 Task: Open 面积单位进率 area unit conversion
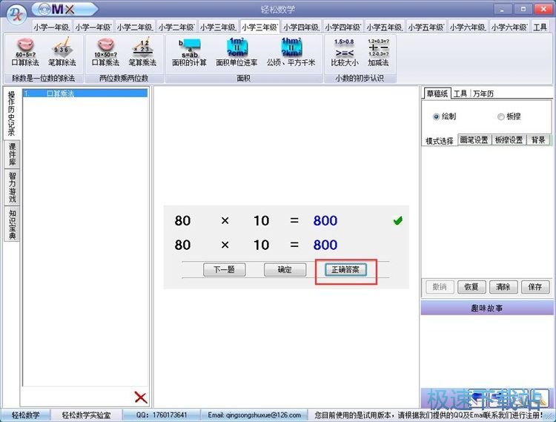coord(236,52)
